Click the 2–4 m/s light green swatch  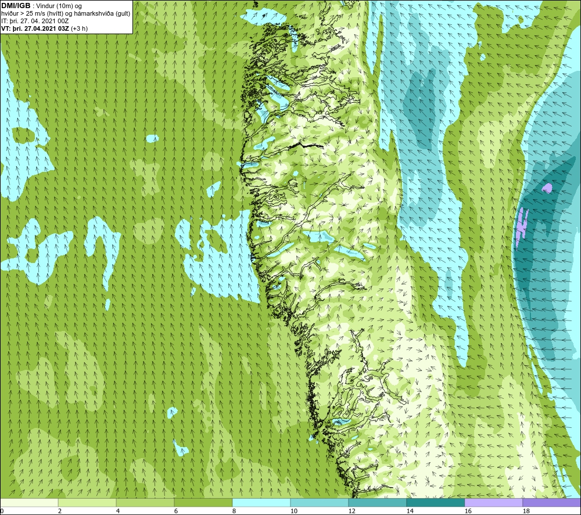(87, 502)
